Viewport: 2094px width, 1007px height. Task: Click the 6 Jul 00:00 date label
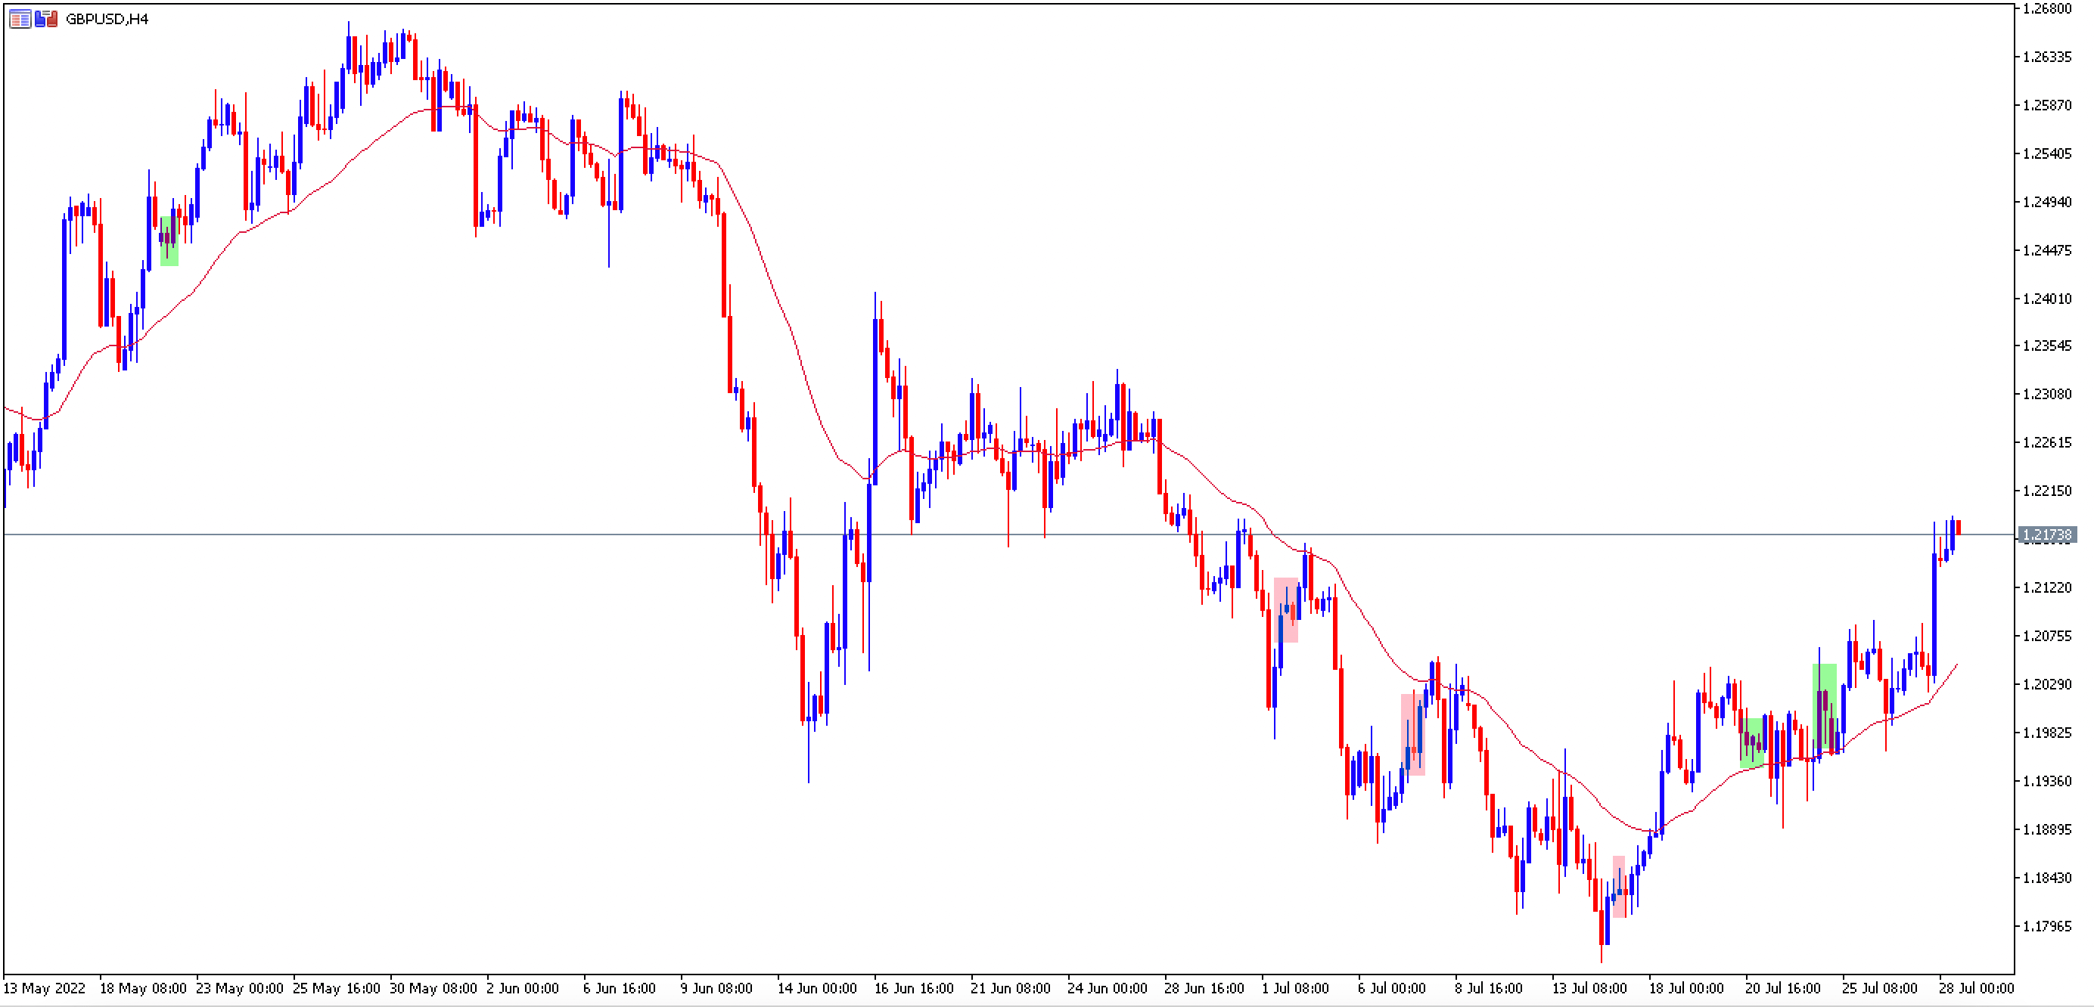click(1392, 988)
